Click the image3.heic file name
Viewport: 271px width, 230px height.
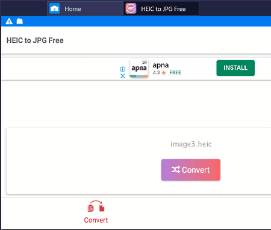click(191, 144)
